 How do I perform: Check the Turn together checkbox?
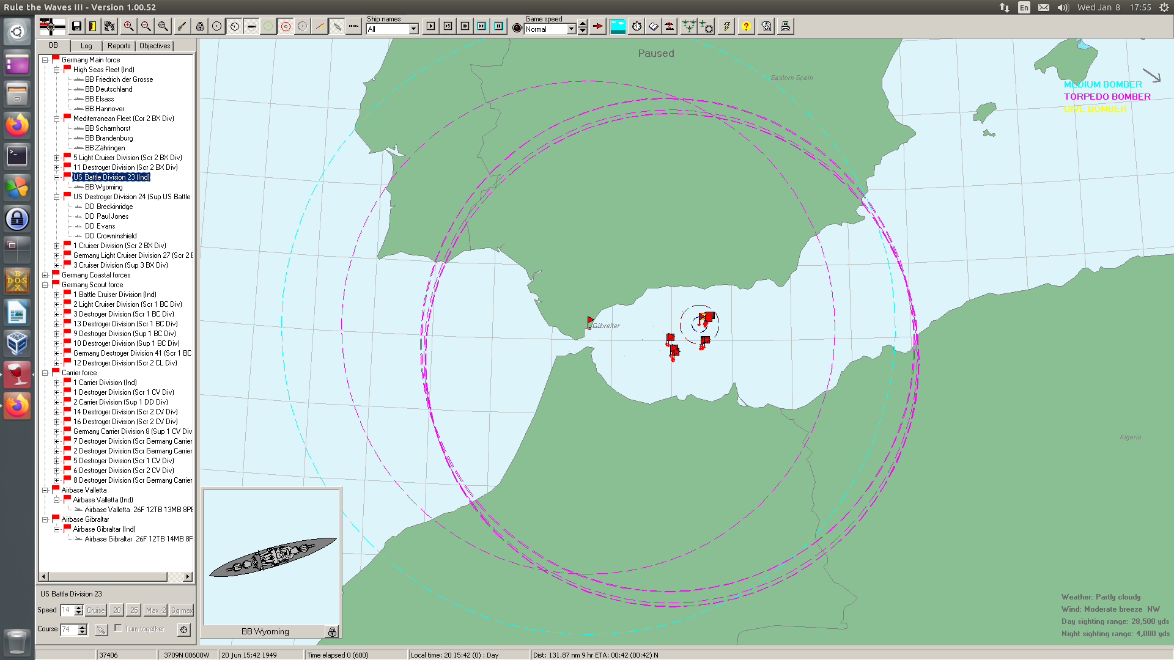(118, 628)
